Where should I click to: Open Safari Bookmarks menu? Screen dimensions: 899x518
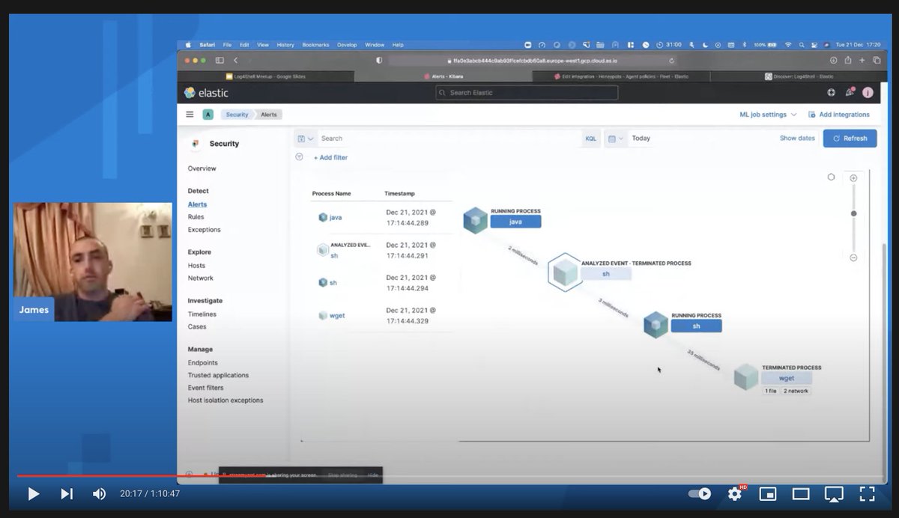(315, 45)
